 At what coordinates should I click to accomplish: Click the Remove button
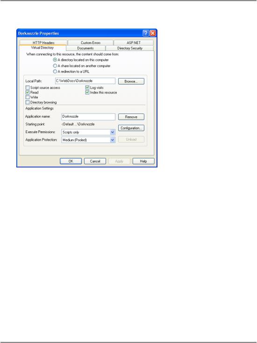(131, 117)
